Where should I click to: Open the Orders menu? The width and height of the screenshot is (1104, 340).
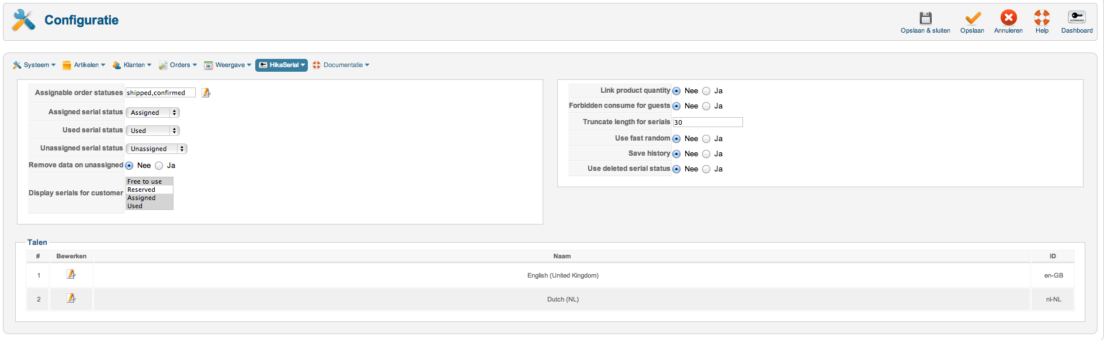point(178,65)
